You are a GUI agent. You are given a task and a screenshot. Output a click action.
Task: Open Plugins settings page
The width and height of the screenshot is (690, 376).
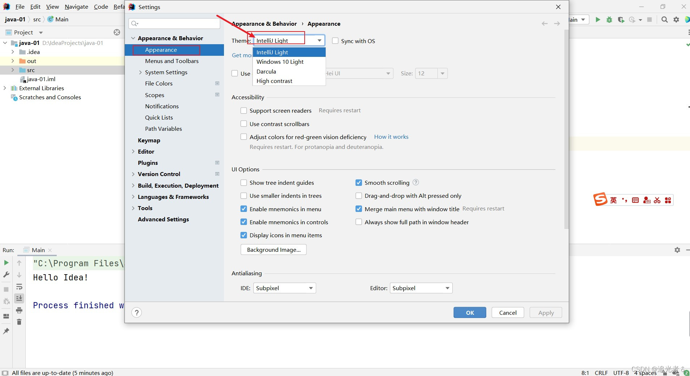[x=148, y=163]
